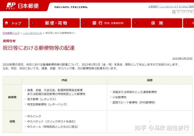Click the magnifier icon in search box
This screenshot has height=136, width=194.
tap(174, 12)
